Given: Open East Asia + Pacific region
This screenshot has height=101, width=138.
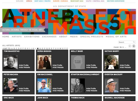Looking at the screenshot, I should coord(43,1).
